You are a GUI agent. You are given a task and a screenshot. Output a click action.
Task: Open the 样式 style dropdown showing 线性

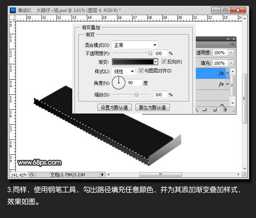click(123, 71)
